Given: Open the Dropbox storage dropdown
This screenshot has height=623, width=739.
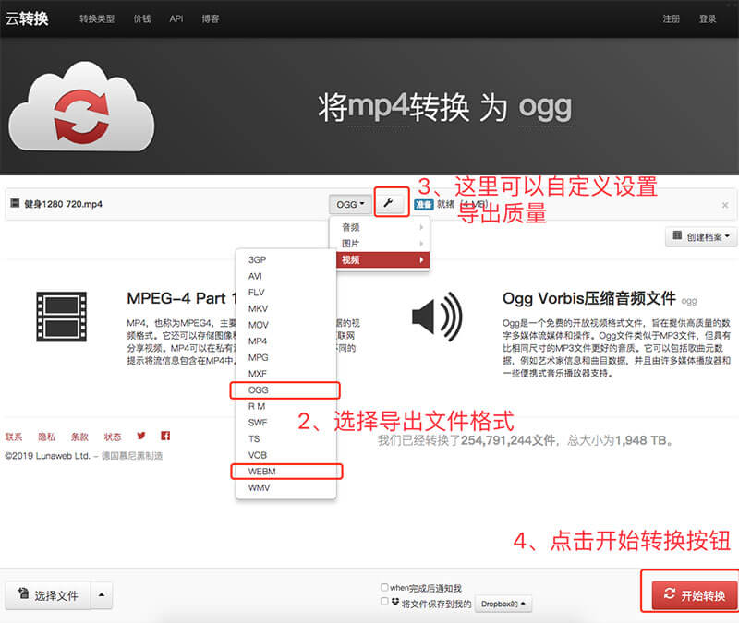Looking at the screenshot, I should pyautogui.click(x=503, y=604).
